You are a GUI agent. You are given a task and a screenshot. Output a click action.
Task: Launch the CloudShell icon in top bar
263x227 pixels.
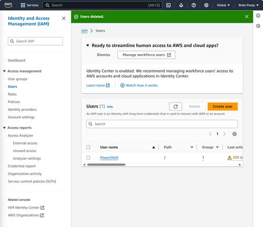pos(168,5)
